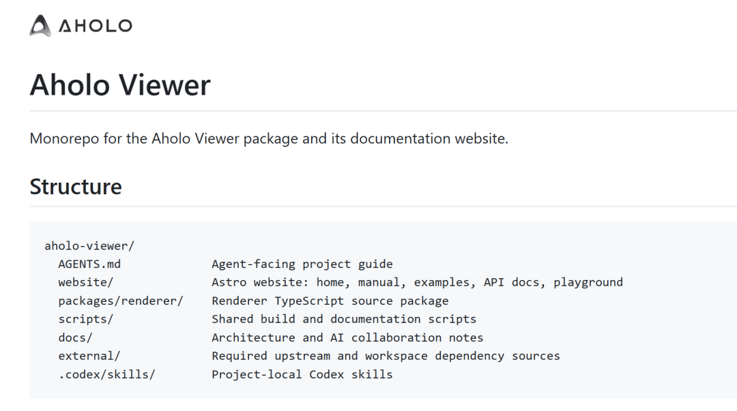Click the Astro website description text
Image resolution: width=737 pixels, height=411 pixels.
418,282
